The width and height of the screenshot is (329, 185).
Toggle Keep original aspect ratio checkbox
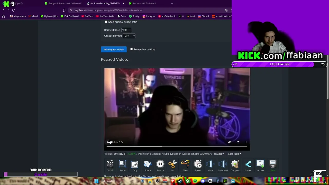point(106,22)
